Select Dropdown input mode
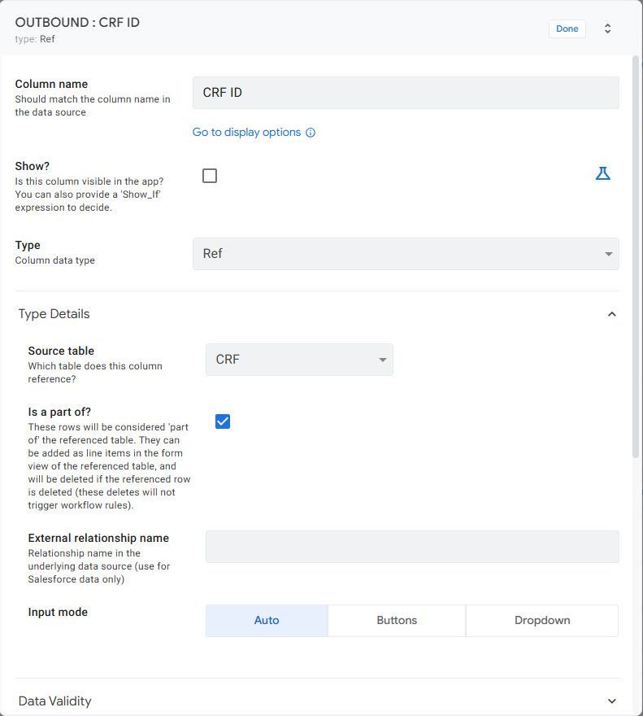The width and height of the screenshot is (643, 716). click(x=542, y=621)
